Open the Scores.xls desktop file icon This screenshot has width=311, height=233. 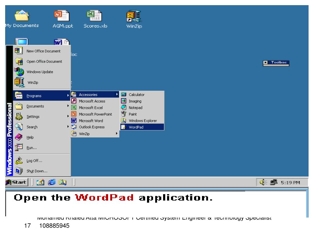point(94,16)
